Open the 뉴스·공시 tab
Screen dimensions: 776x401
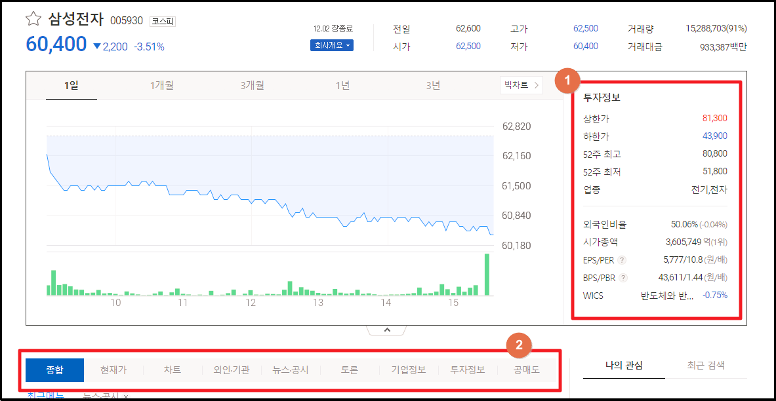tap(291, 370)
